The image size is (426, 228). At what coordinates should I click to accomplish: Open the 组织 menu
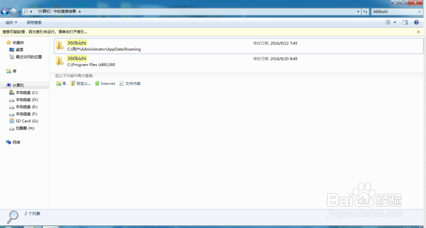pyautogui.click(x=11, y=23)
